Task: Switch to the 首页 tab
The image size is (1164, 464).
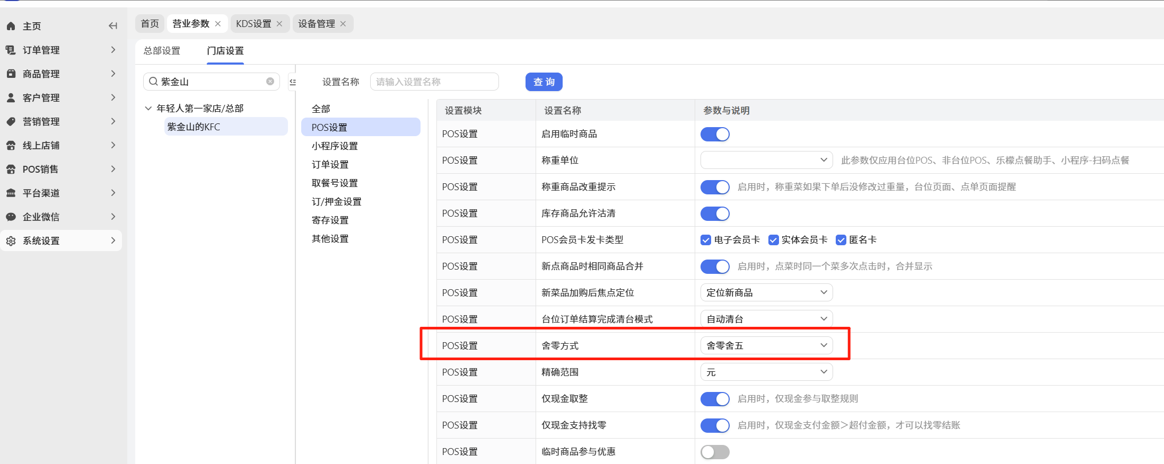Action: [150, 24]
